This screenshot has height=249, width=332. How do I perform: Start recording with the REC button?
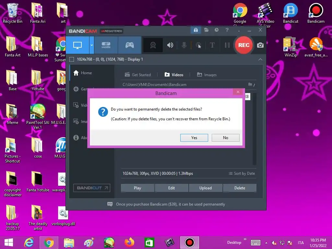pos(244,45)
